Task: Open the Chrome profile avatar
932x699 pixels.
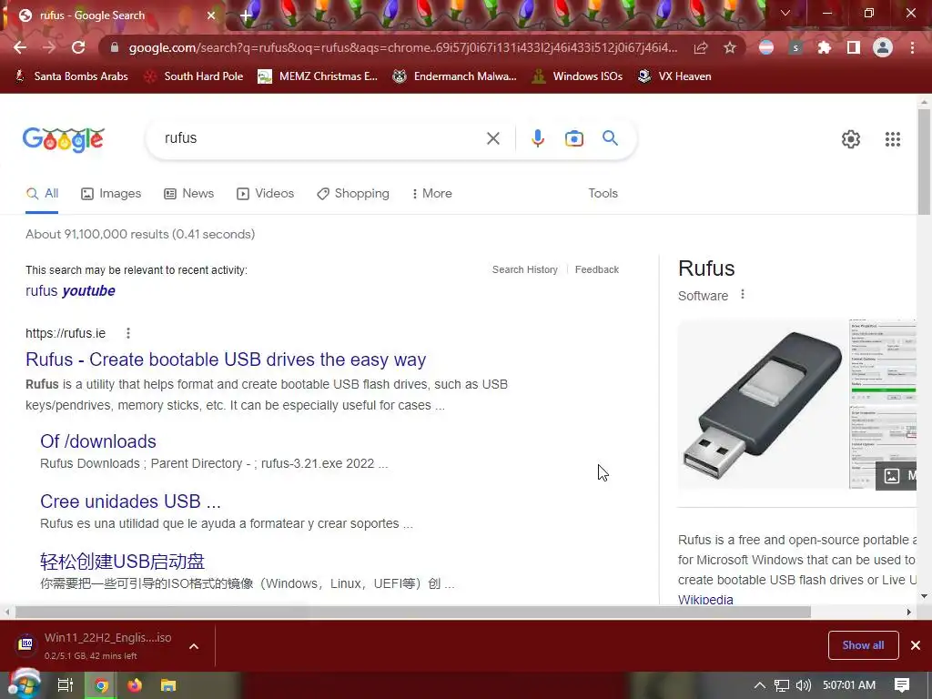Action: [x=883, y=47]
